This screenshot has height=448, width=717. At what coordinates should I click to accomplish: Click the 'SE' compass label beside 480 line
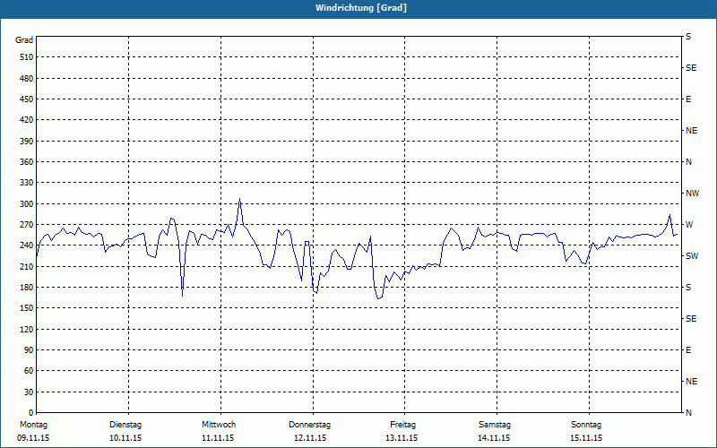(x=691, y=68)
